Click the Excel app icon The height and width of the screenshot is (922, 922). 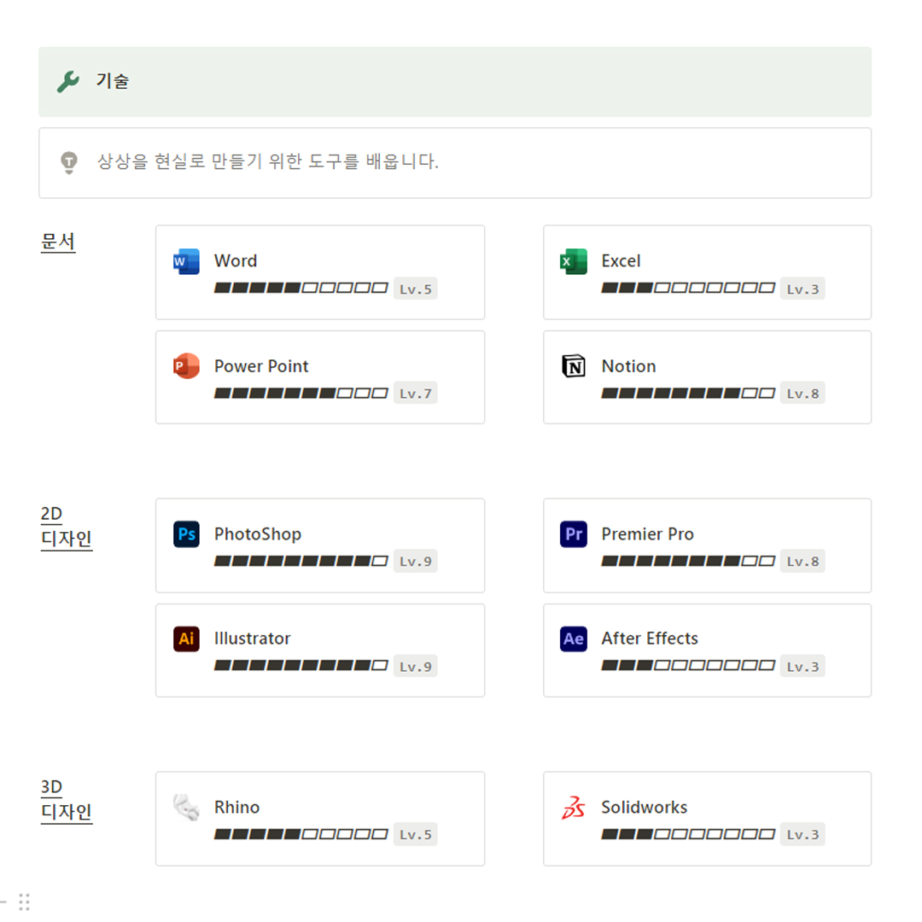pyautogui.click(x=574, y=261)
